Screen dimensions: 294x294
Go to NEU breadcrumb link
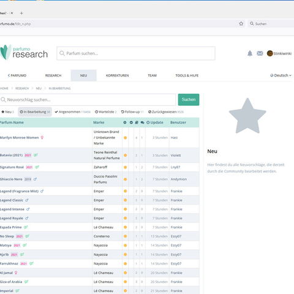click(x=39, y=88)
